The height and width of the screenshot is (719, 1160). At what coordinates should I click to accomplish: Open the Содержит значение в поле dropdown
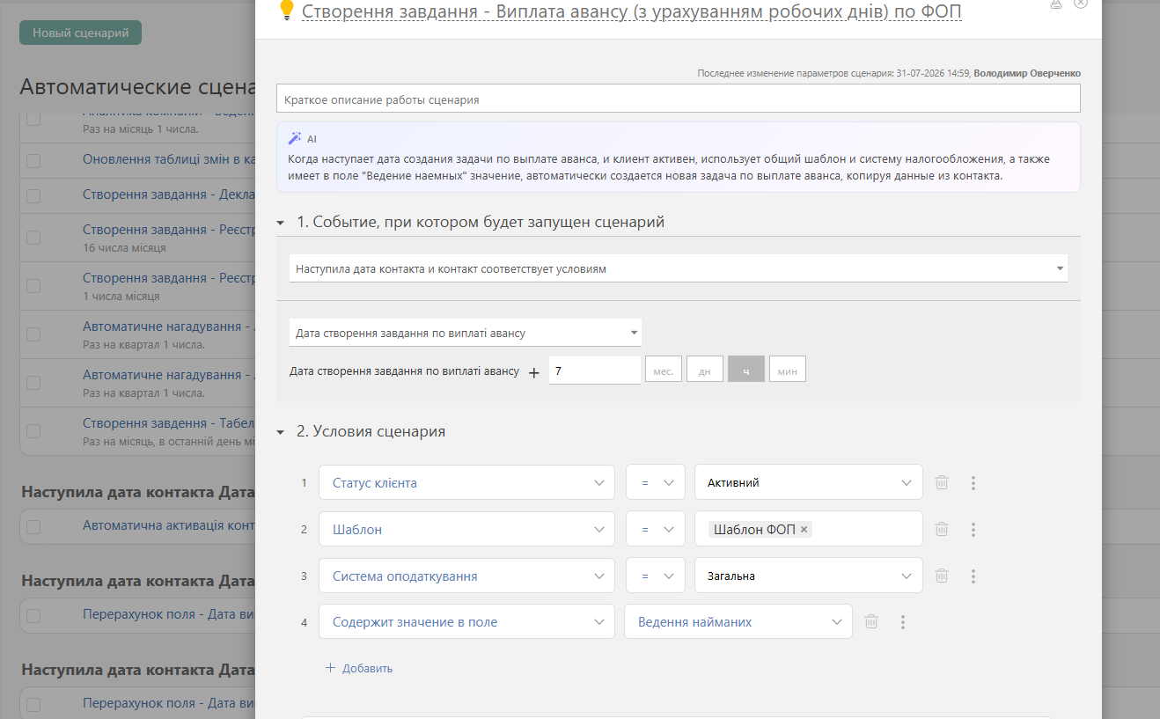pos(466,621)
